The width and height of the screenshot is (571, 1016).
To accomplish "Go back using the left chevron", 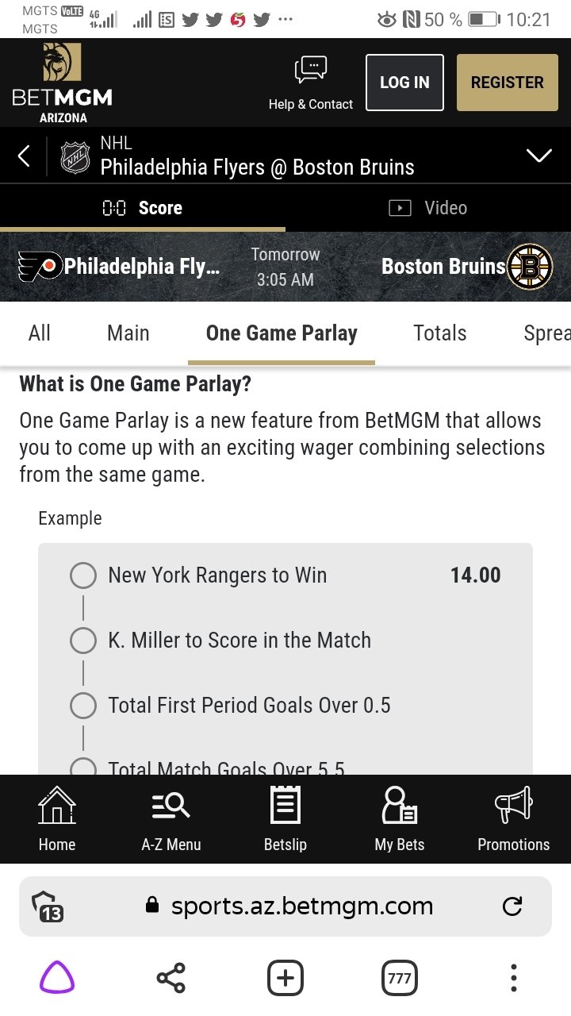I will (x=24, y=156).
